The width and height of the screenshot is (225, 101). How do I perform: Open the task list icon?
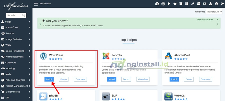coord(187,4)
